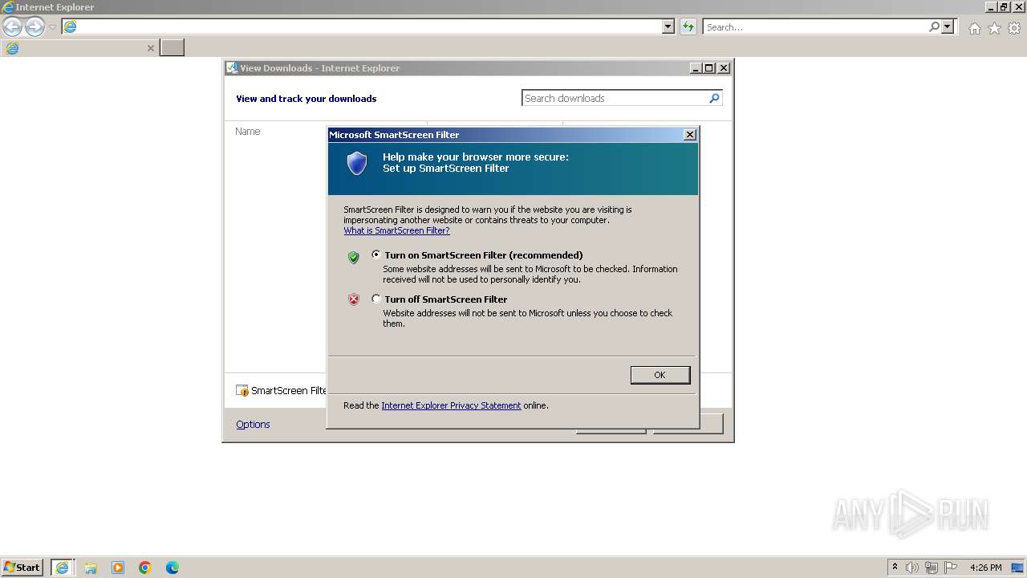
Task: Close the current browser tab
Action: (150, 48)
